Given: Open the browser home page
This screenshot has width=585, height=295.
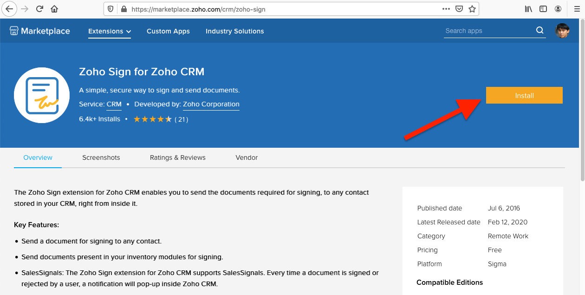Looking at the screenshot, I should tap(54, 9).
